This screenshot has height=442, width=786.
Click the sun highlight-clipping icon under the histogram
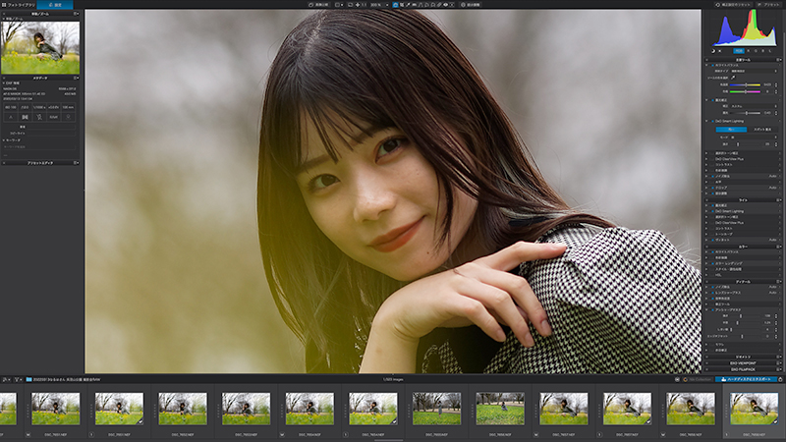pos(720,51)
